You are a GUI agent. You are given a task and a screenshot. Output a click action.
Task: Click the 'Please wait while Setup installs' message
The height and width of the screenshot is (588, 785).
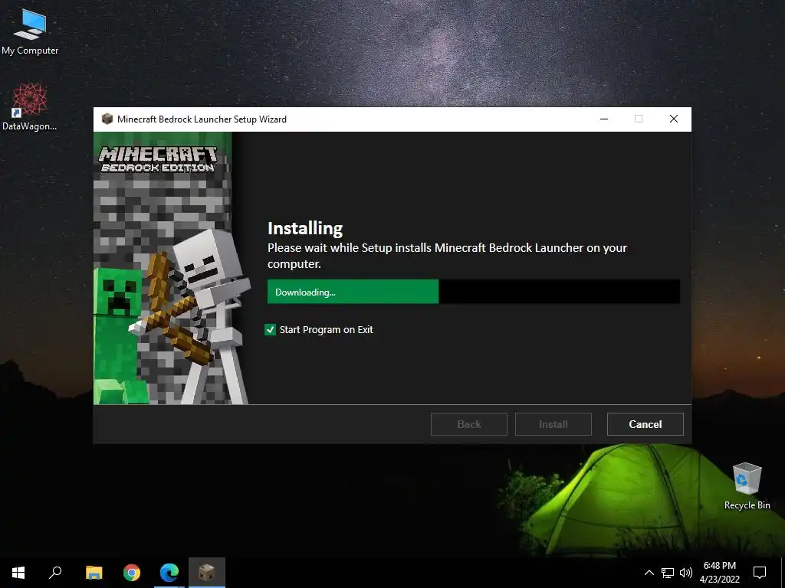(x=447, y=256)
